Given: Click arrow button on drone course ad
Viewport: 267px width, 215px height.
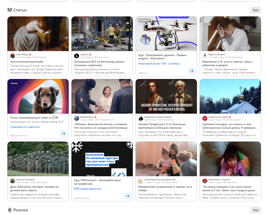Looking at the screenshot, I should (192, 71).
